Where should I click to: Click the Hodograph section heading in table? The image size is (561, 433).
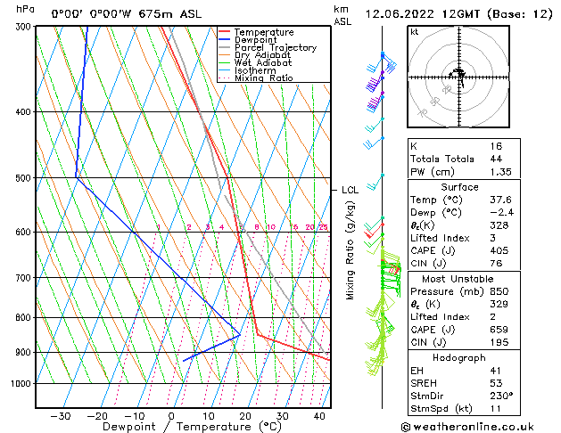(x=459, y=357)
